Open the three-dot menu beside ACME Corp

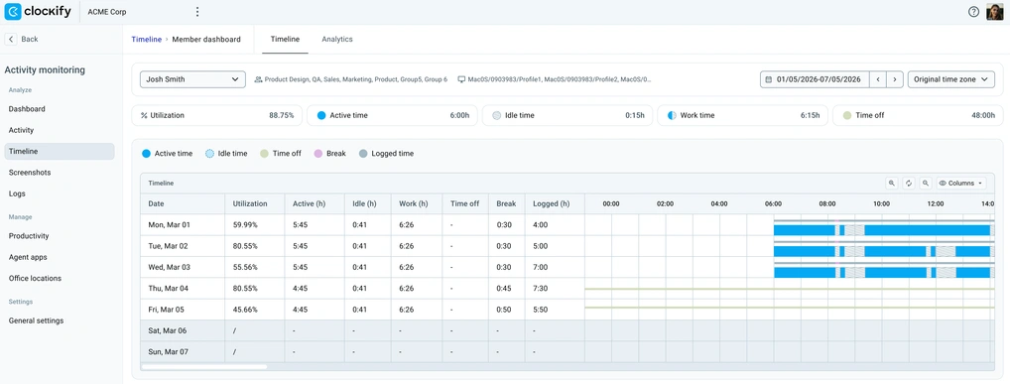click(x=197, y=12)
